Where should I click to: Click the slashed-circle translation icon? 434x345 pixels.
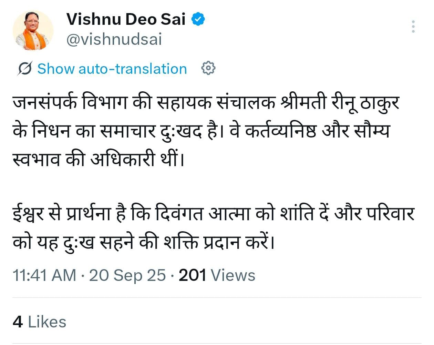[25, 68]
